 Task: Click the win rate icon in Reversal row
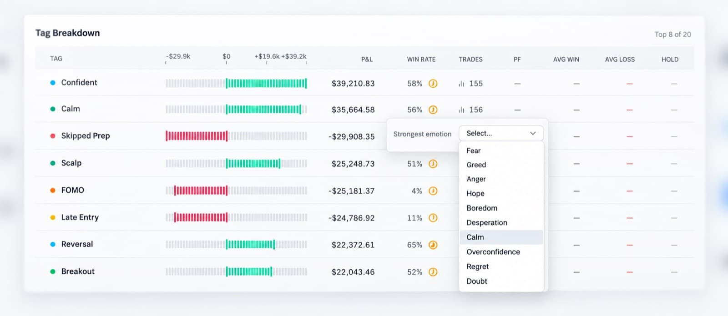coord(433,245)
